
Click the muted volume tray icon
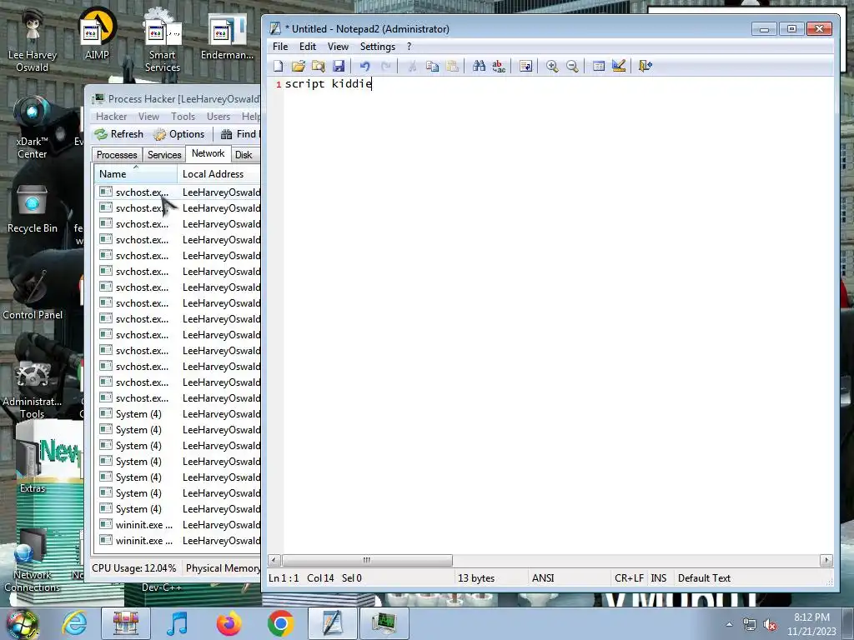pos(770,625)
